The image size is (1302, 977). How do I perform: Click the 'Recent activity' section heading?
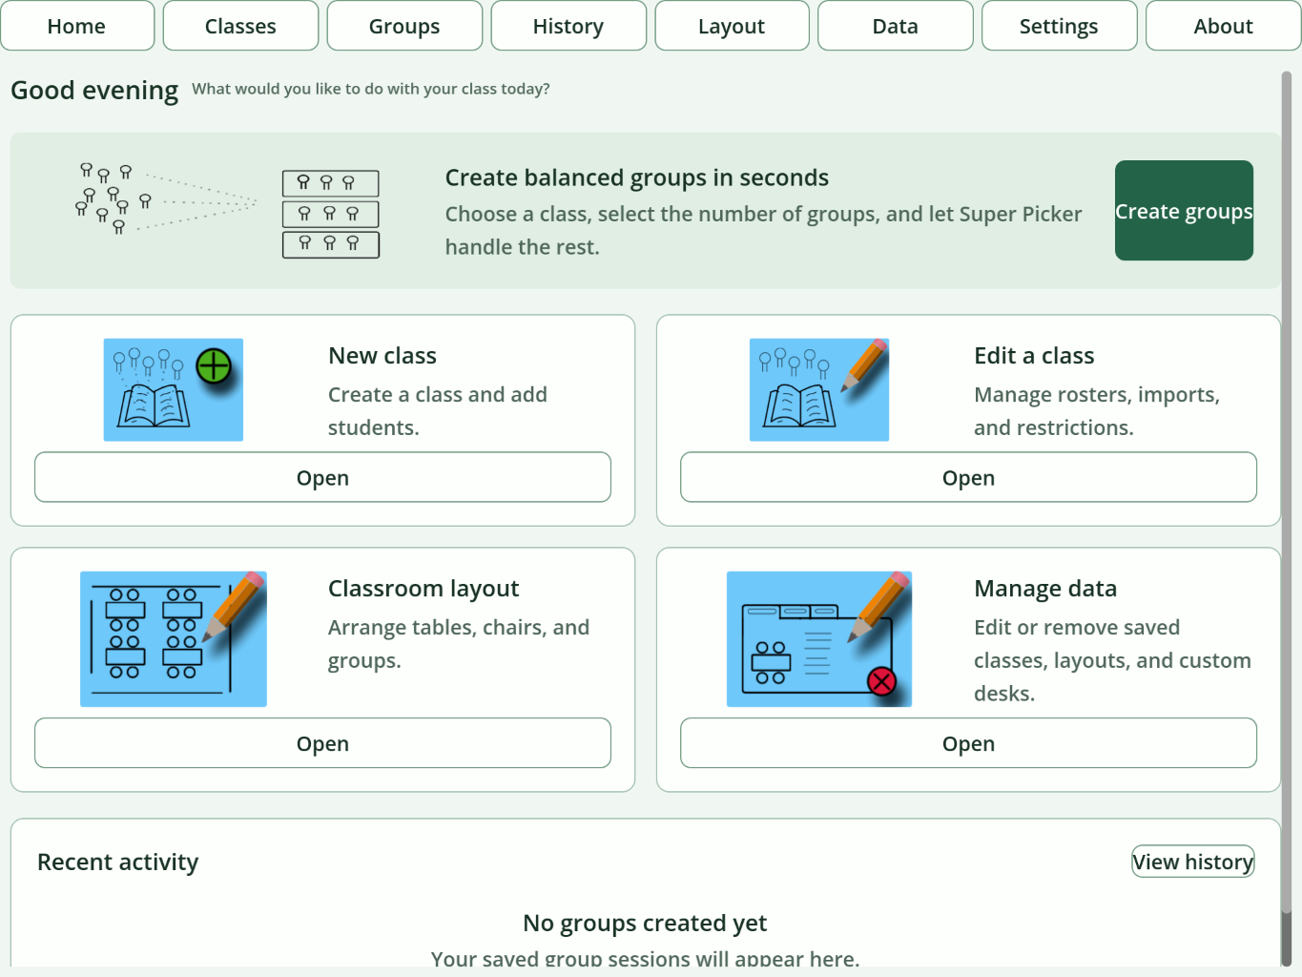click(118, 862)
